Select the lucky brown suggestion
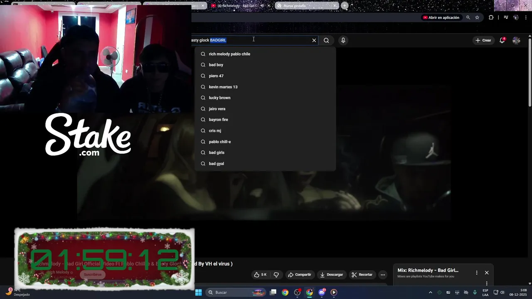This screenshot has height=299, width=532. [x=265, y=98]
